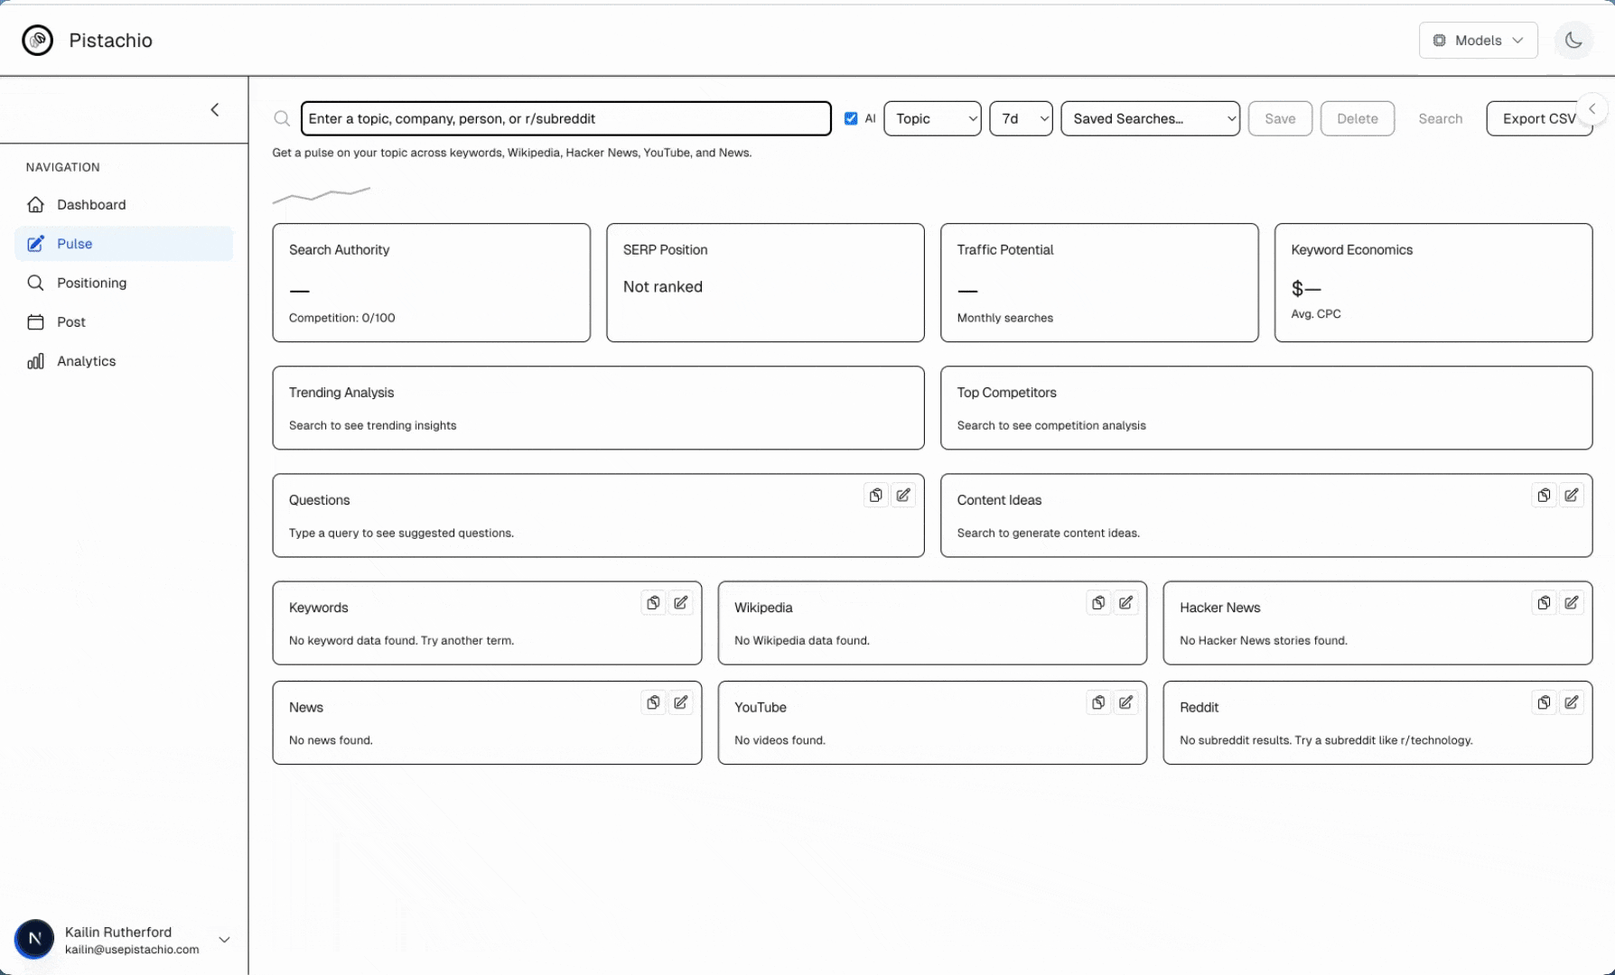Copy the Hacker News card content
Image resolution: width=1615 pixels, height=975 pixels.
point(1543,602)
